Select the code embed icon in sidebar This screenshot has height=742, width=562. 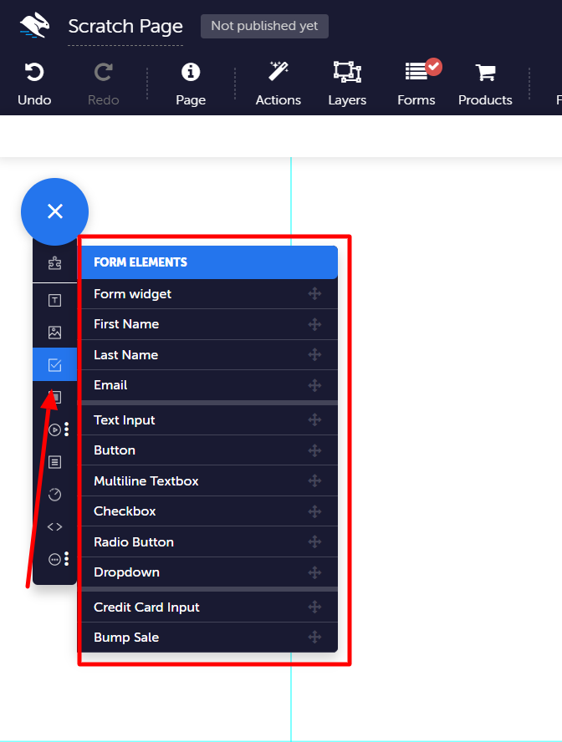click(x=55, y=526)
